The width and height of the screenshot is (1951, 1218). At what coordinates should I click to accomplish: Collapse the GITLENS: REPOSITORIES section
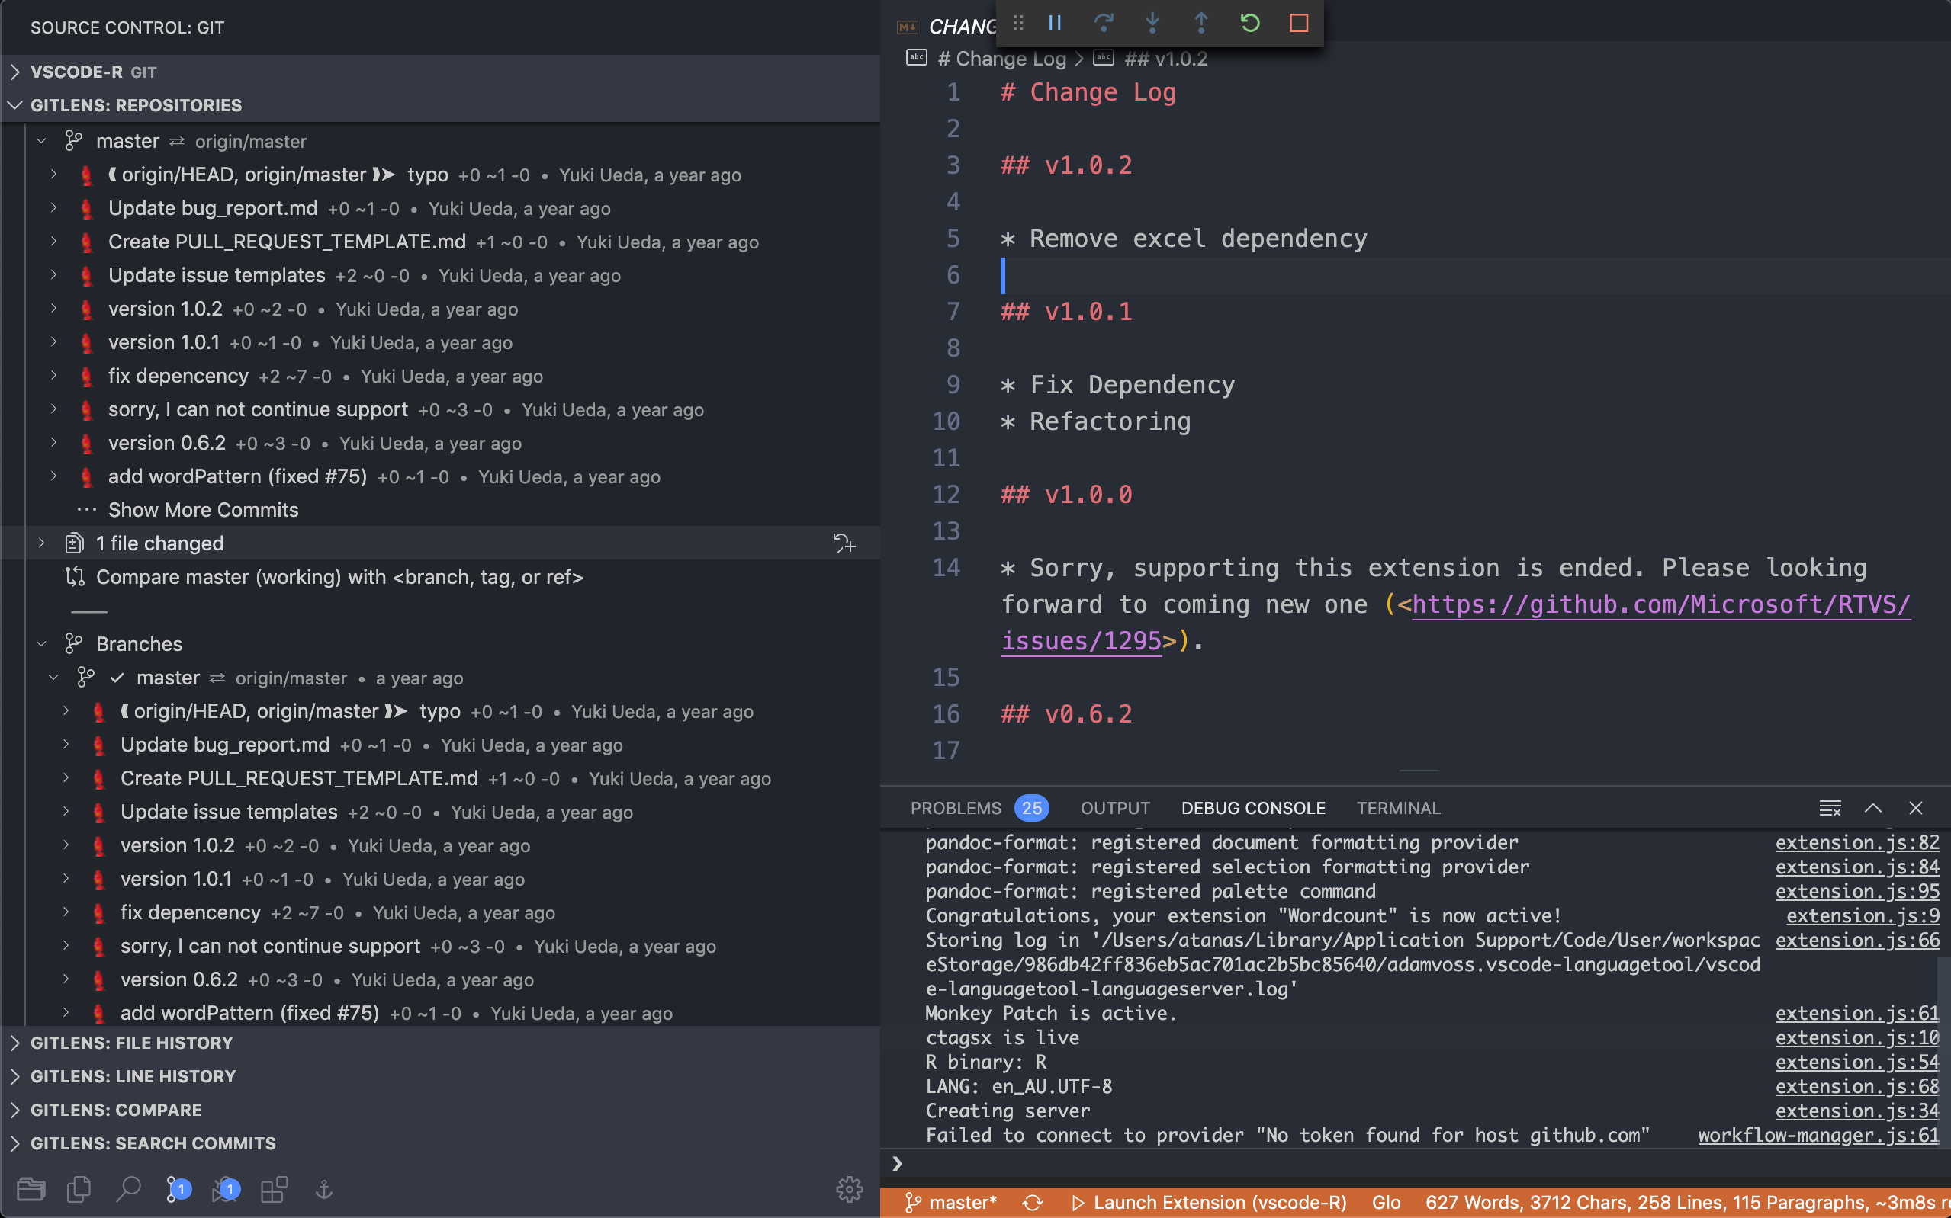tap(14, 104)
